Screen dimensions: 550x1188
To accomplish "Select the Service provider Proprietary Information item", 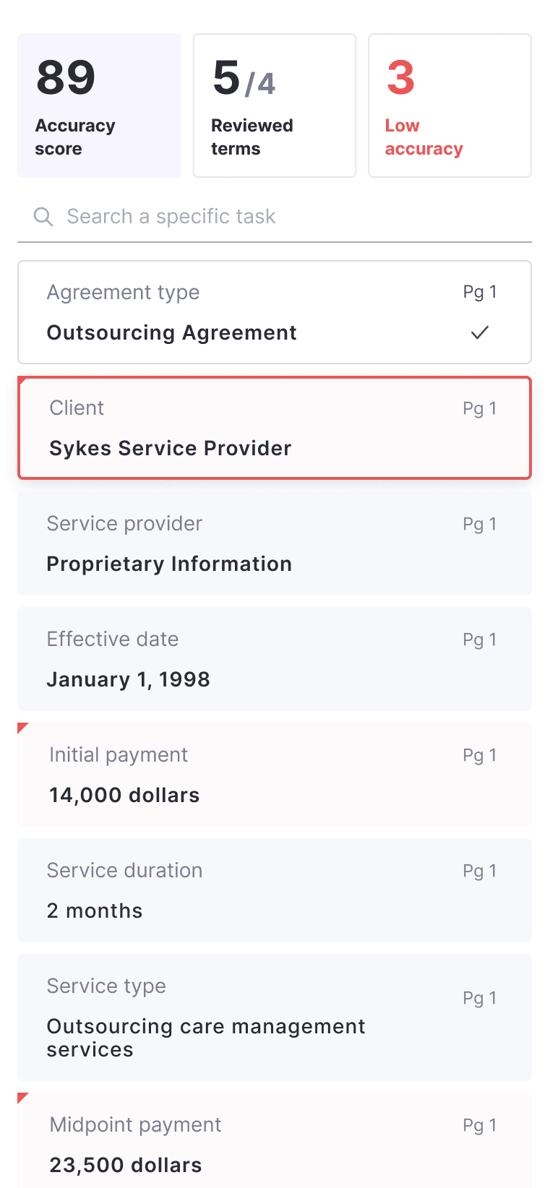I will 275,543.
